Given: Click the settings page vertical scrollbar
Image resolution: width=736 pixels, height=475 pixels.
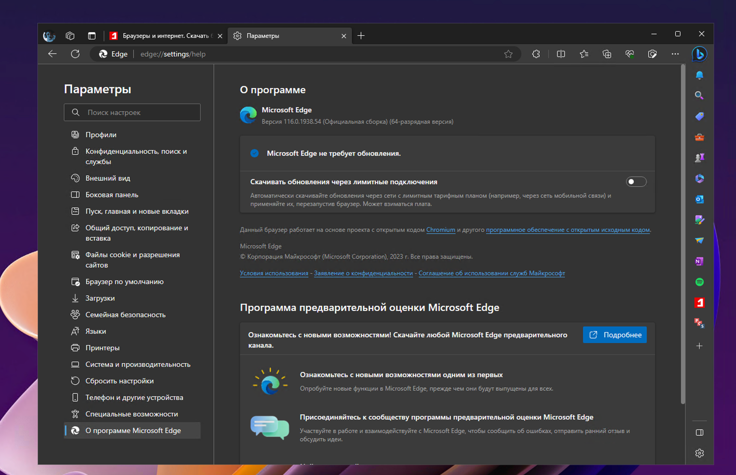Looking at the screenshot, I should [683, 234].
